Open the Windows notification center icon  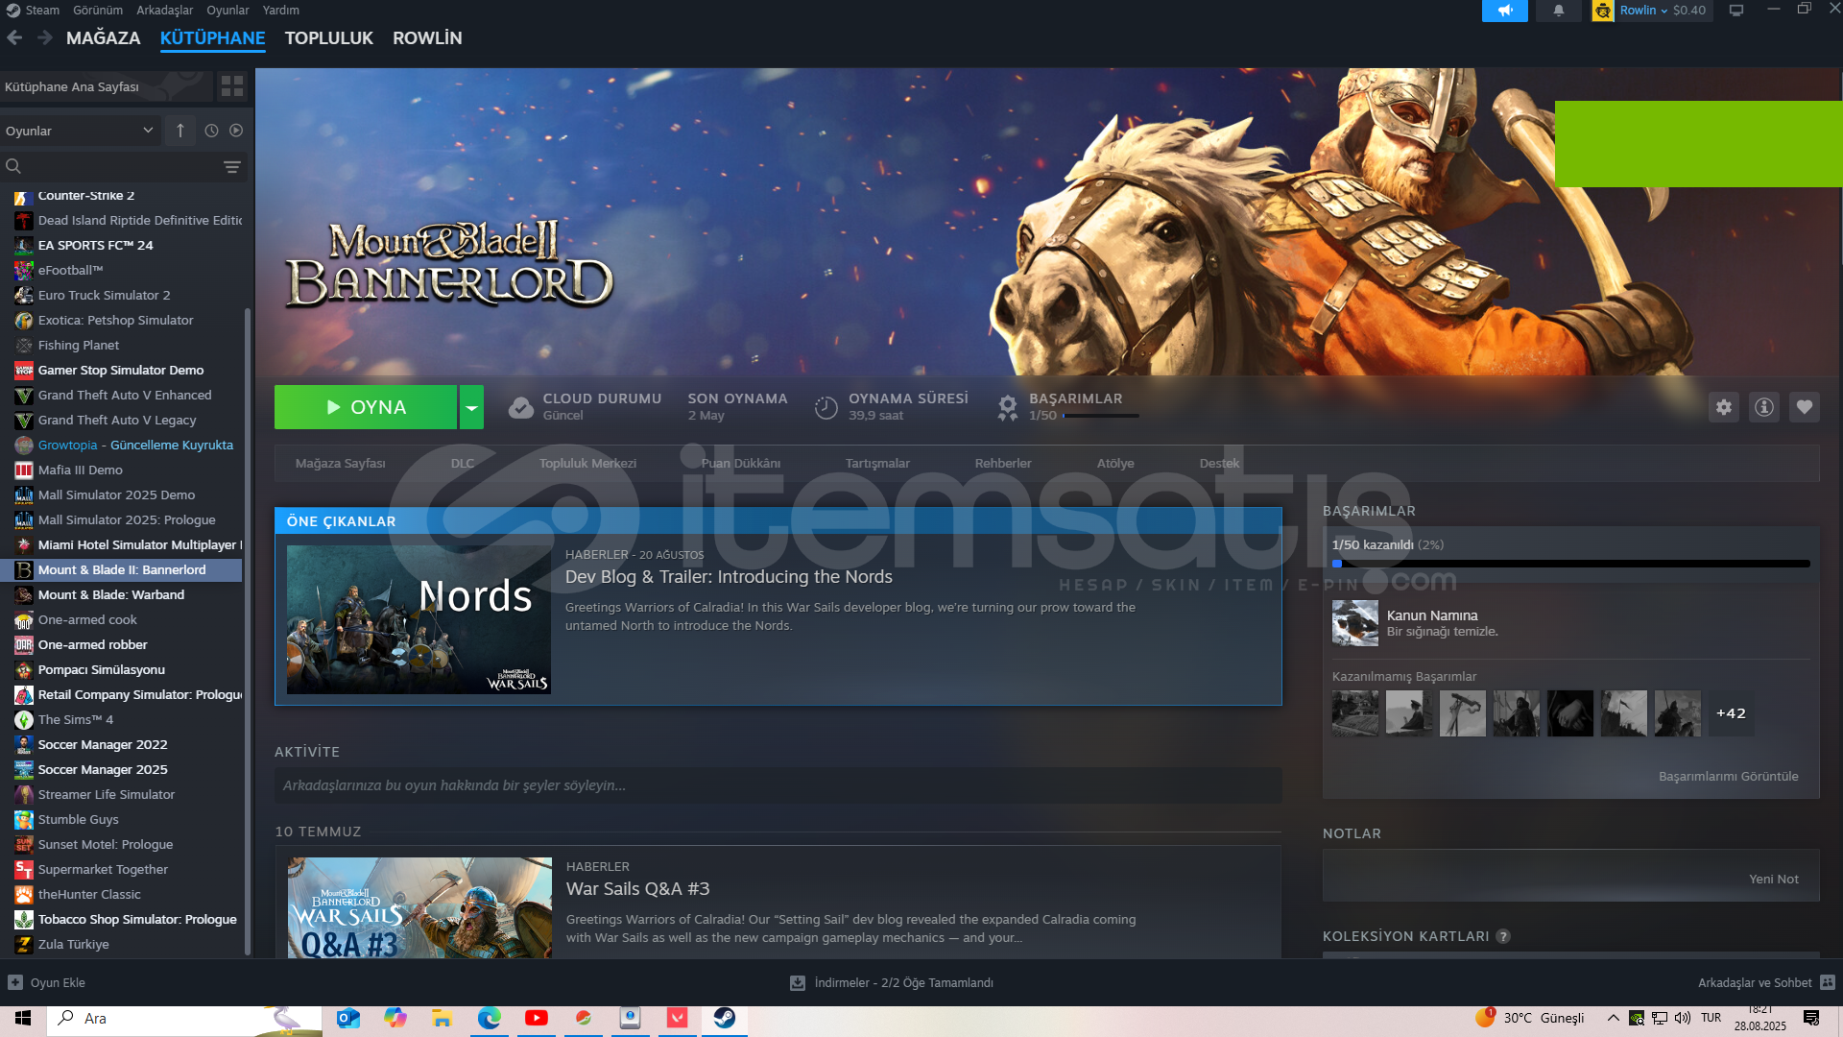pos(1811,1018)
